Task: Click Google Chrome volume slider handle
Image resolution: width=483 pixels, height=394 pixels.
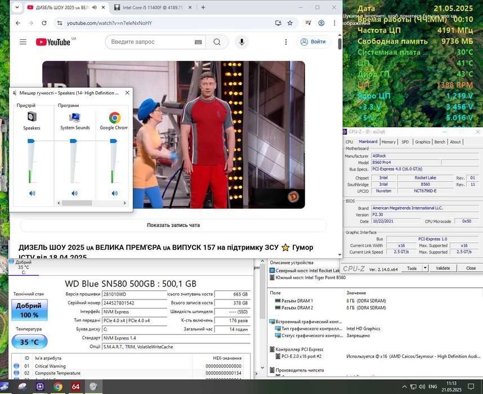Action: tap(113, 141)
